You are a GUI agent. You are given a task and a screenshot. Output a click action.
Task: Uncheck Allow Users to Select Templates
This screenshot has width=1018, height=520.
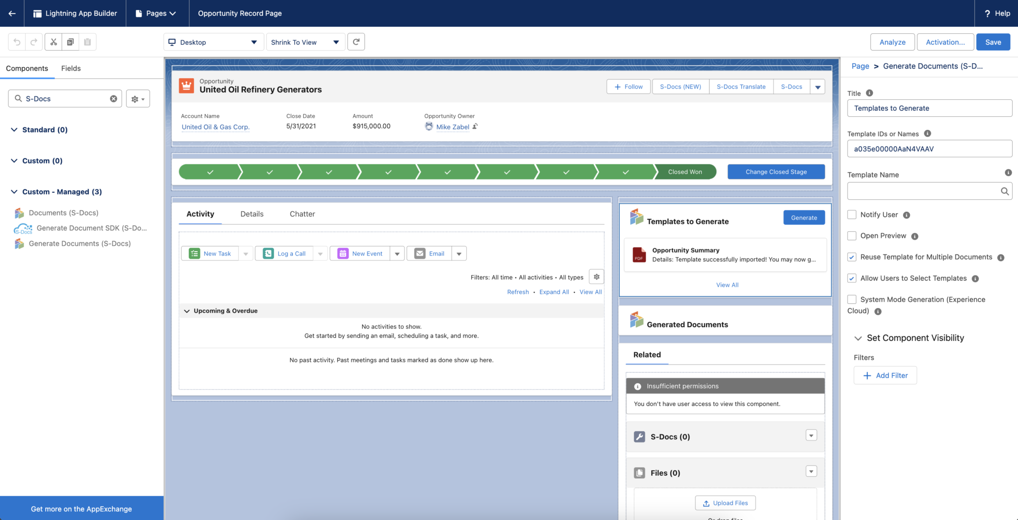851,278
